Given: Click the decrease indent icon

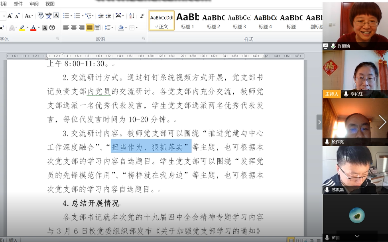Looking at the screenshot, I should [101, 16].
